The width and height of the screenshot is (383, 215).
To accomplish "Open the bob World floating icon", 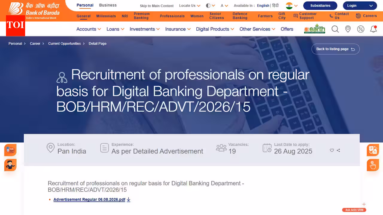I will (10, 150).
